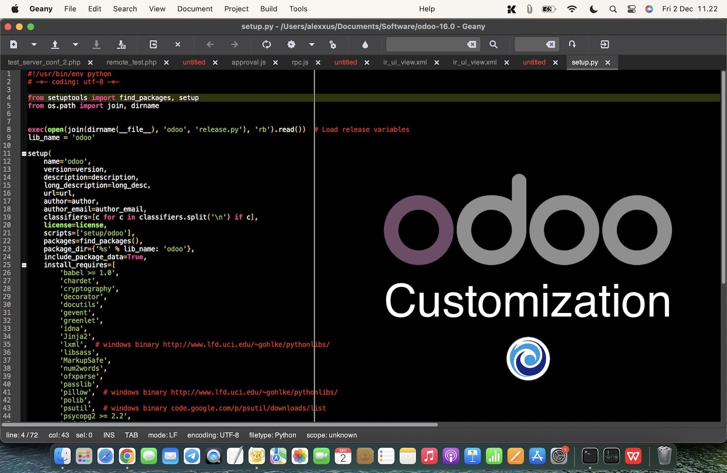Image resolution: width=727 pixels, height=473 pixels.
Task: Switch to test_server_conf_2.php tab
Action: (44, 62)
